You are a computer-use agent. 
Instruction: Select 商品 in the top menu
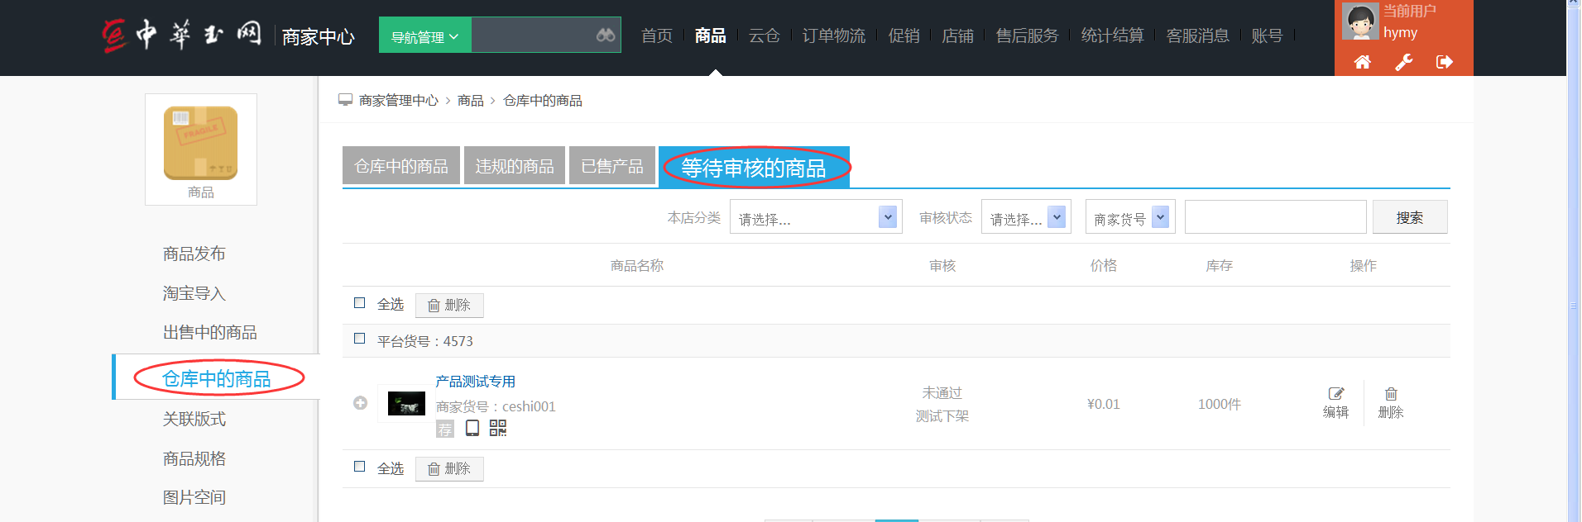[710, 36]
